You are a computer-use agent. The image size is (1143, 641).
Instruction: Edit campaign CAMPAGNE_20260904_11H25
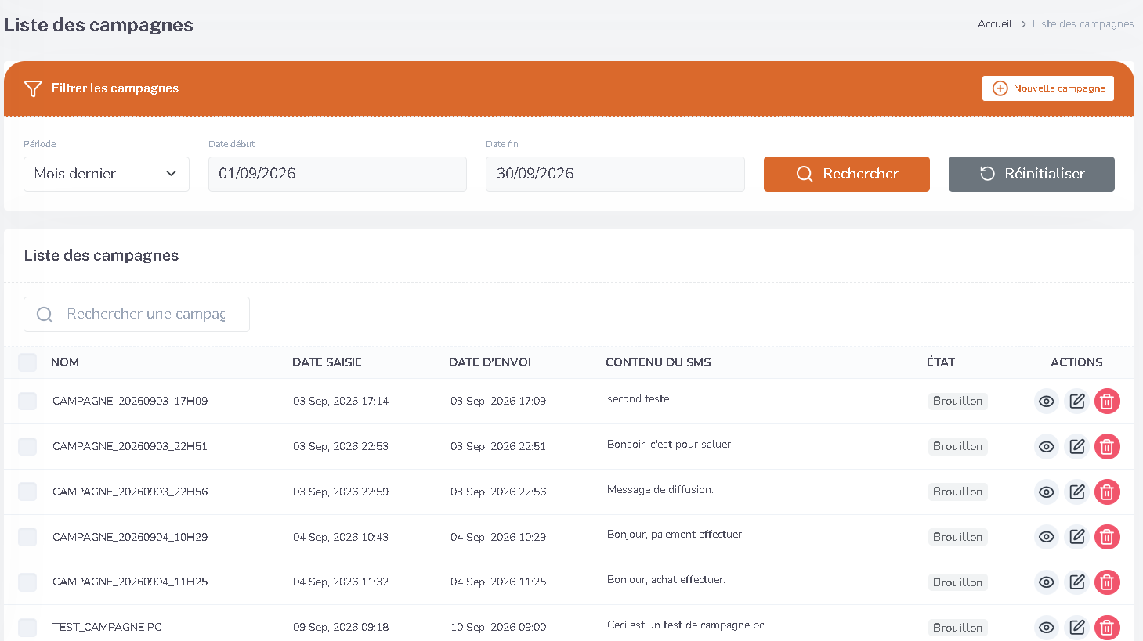(x=1077, y=582)
